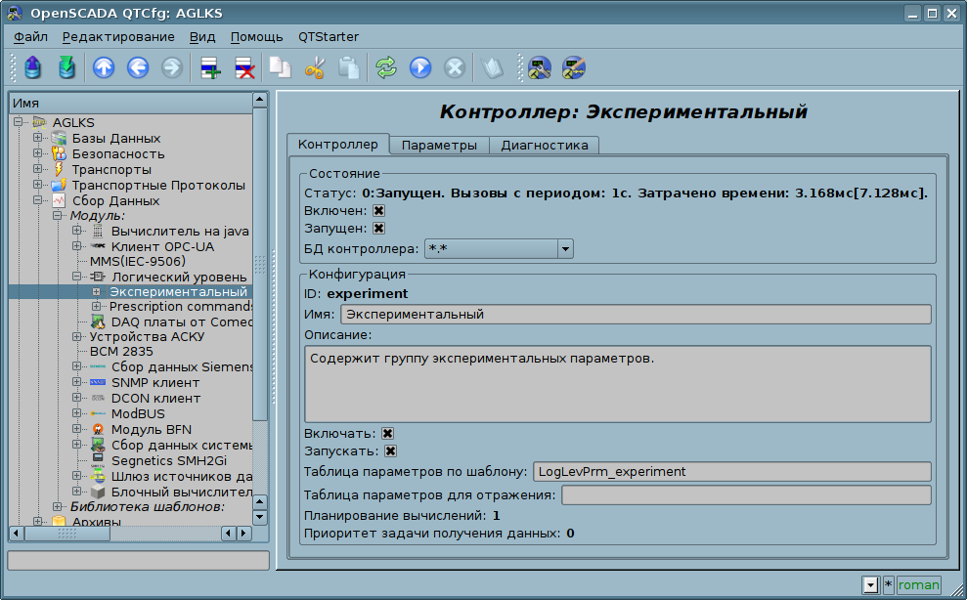Viewport: 967px width, 600px height.
Task: Click the "Имя" text input field
Action: click(x=636, y=315)
